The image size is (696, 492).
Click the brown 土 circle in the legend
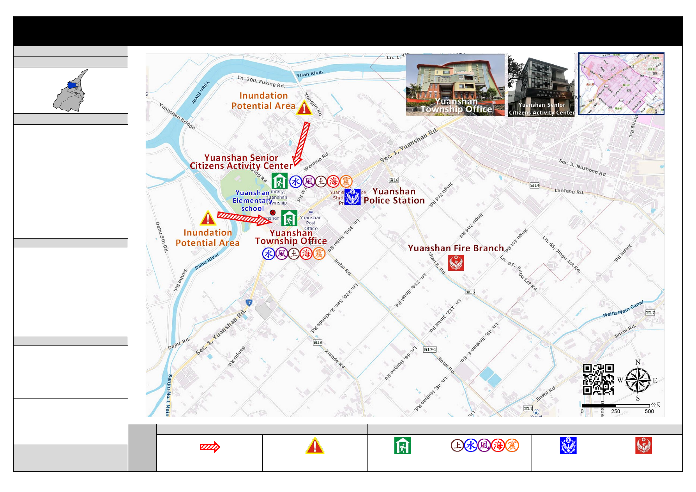pos(458,445)
